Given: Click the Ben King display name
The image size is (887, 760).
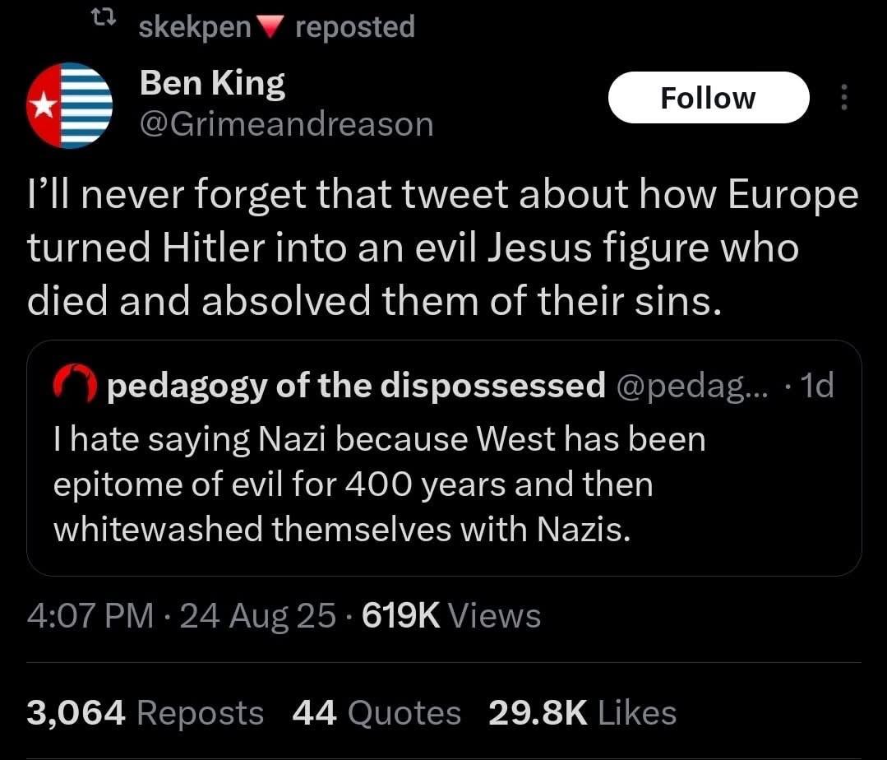Looking at the screenshot, I should click(x=212, y=83).
